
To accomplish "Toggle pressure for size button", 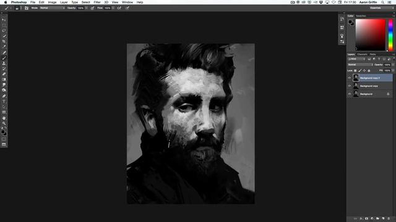I will 127,8.
